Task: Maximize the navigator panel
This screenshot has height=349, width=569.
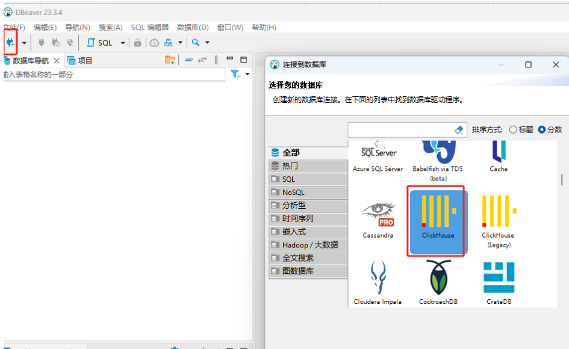Action: [243, 60]
